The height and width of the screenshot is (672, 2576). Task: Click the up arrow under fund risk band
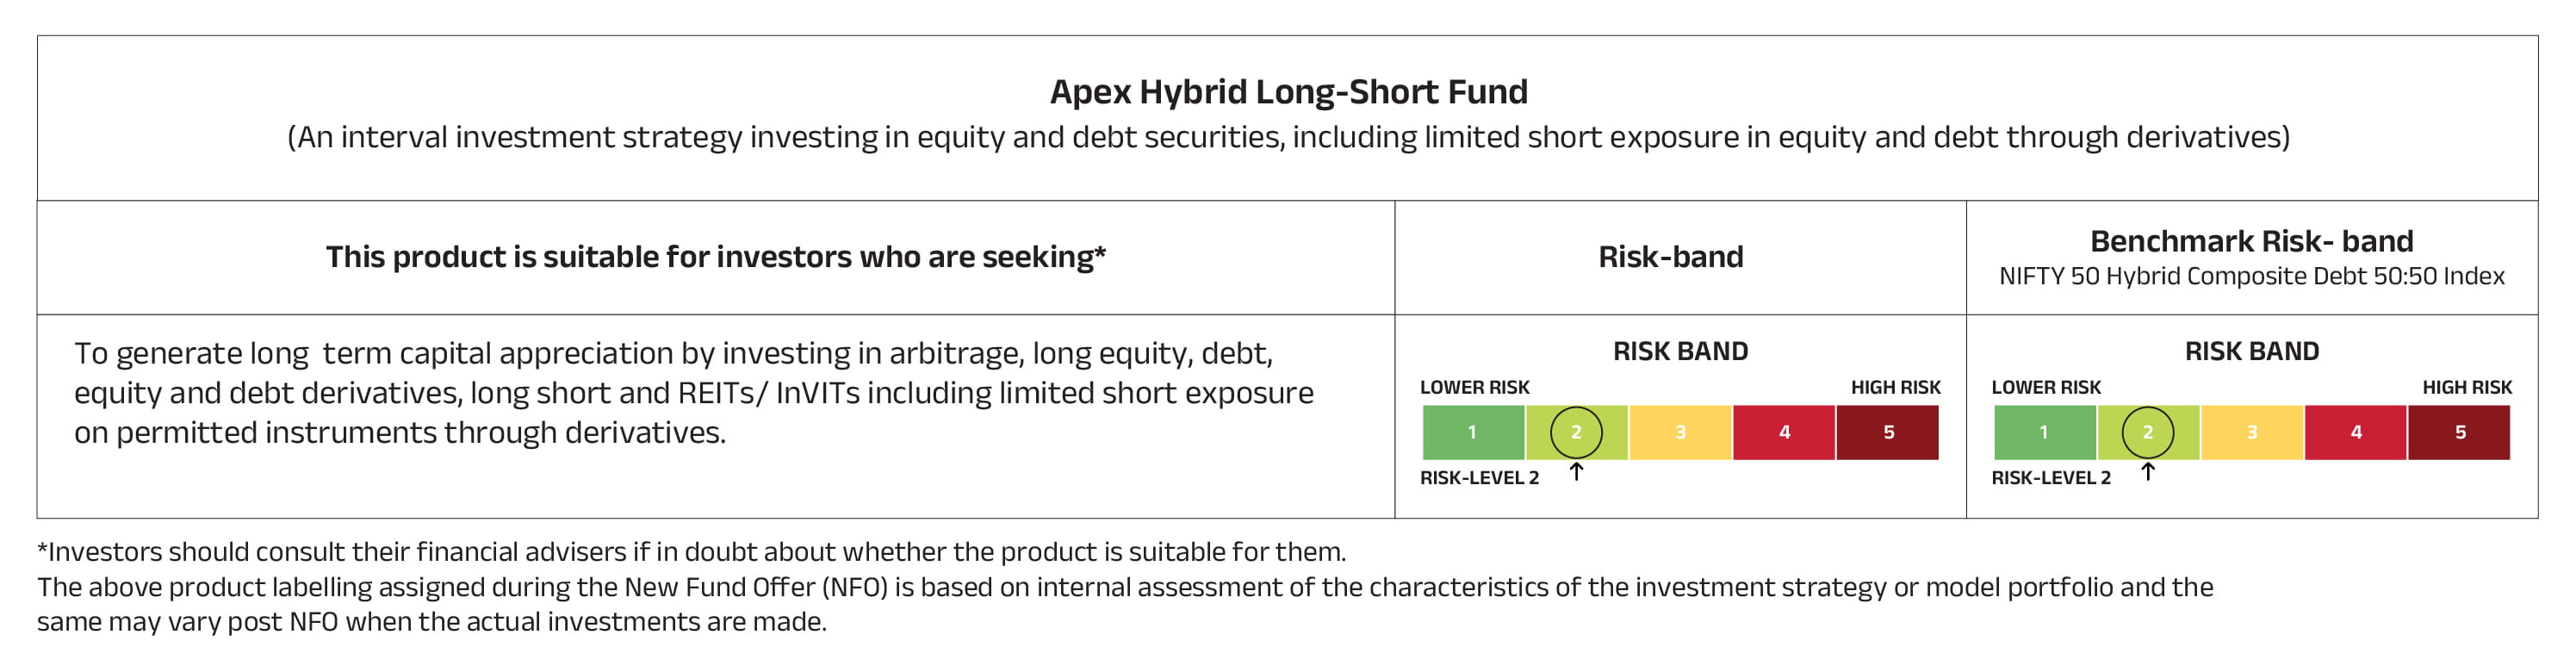(x=1576, y=472)
